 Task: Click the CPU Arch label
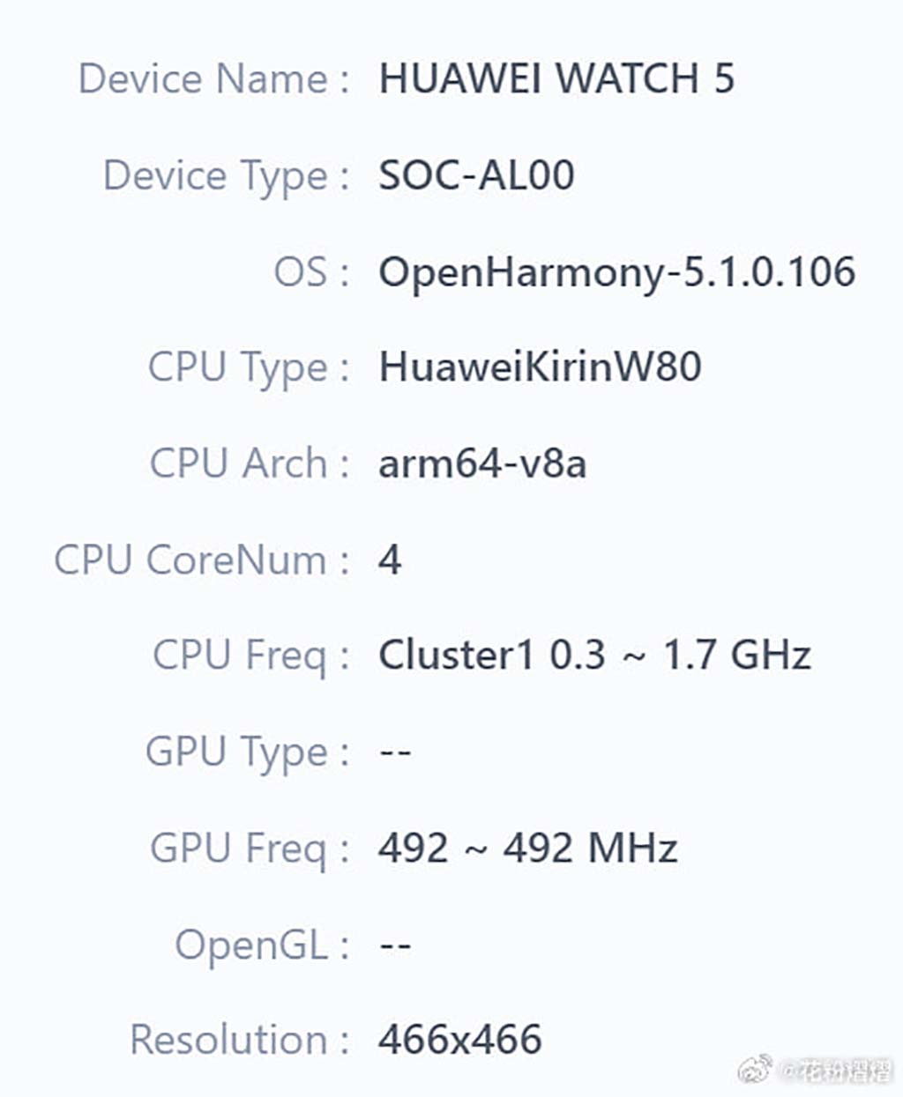coord(239,463)
